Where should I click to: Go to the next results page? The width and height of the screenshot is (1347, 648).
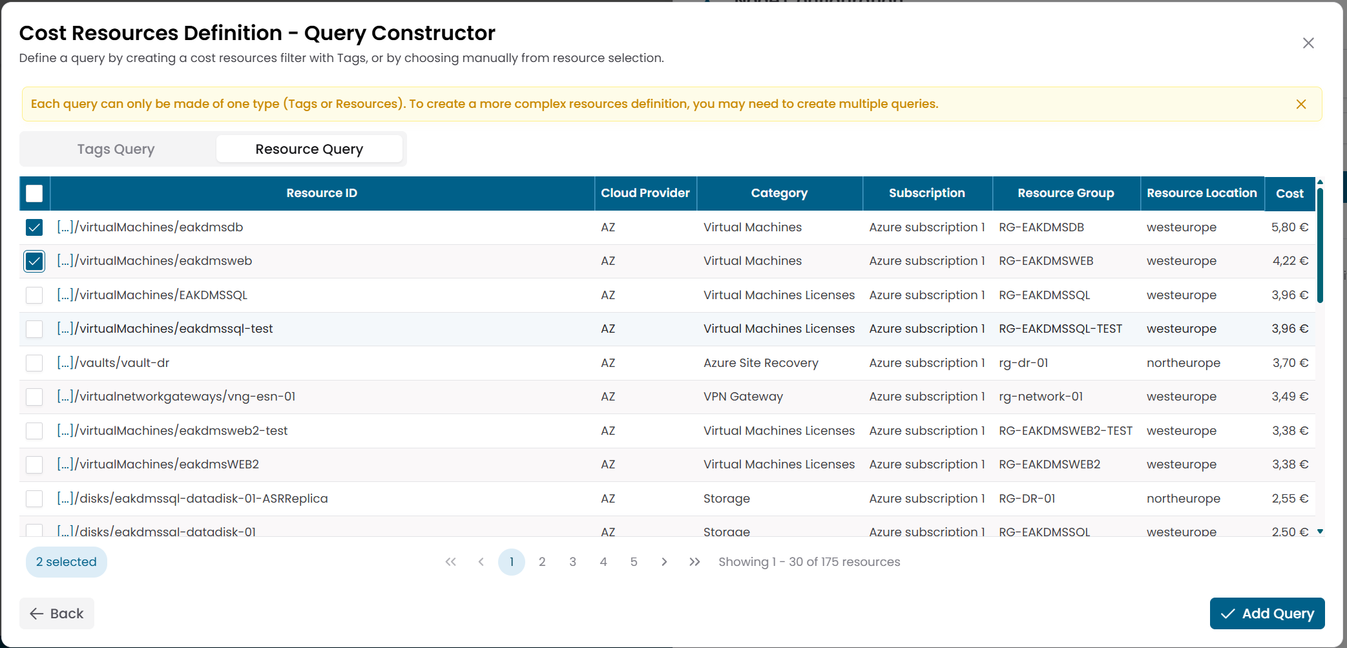click(x=664, y=561)
